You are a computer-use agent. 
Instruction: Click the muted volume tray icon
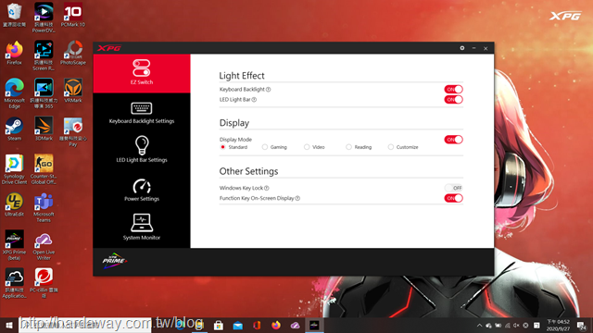coord(517,325)
